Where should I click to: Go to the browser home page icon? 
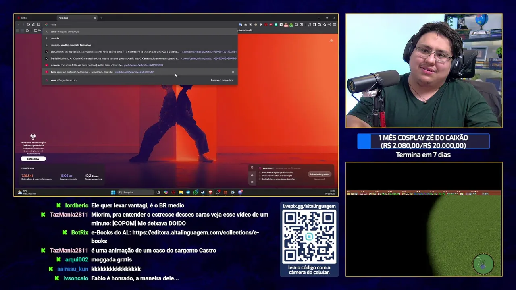coord(33,25)
